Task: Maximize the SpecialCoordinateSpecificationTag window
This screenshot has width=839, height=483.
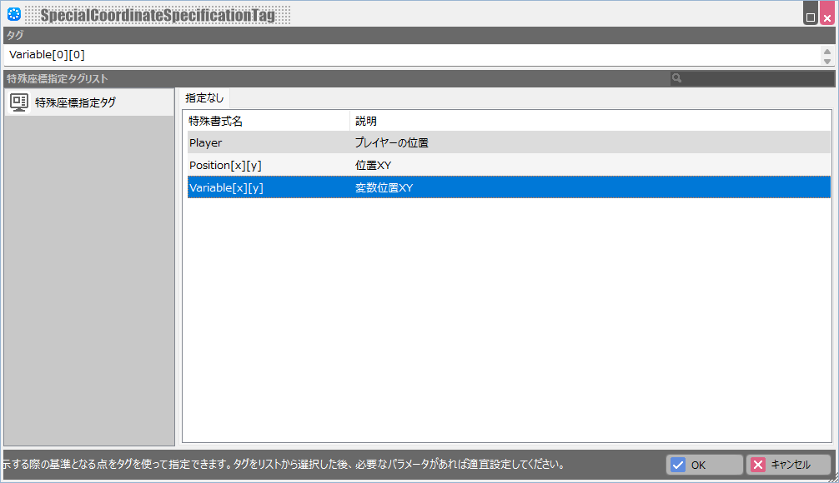Action: pos(811,17)
